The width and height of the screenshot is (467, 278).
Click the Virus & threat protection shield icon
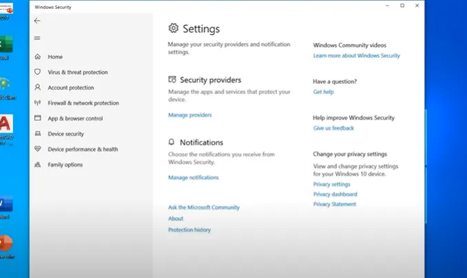pos(37,72)
